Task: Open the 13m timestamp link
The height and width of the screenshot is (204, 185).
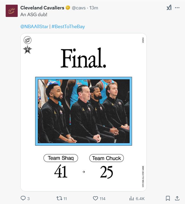Action: (94, 8)
